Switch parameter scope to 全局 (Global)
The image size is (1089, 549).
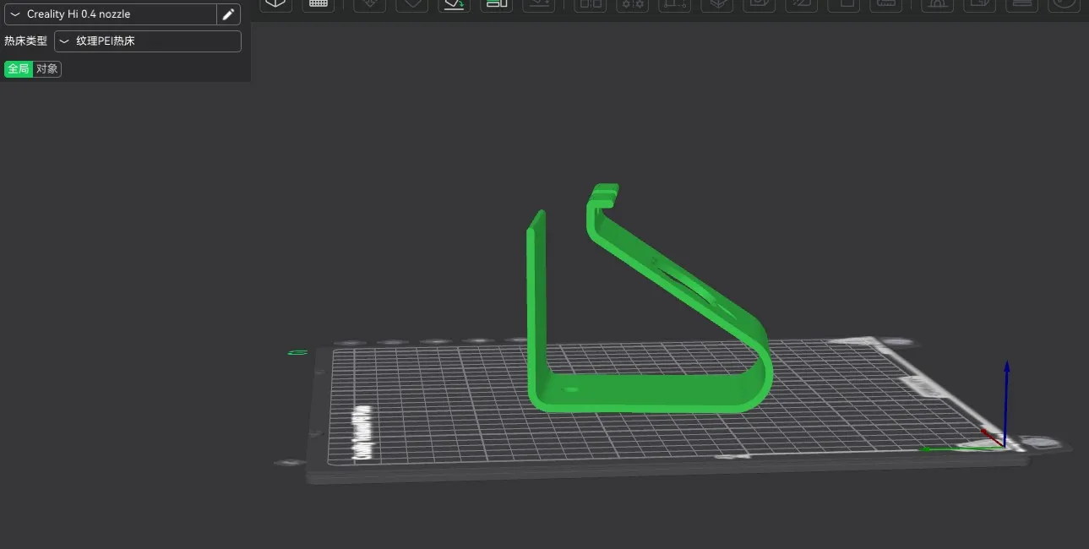(19, 69)
